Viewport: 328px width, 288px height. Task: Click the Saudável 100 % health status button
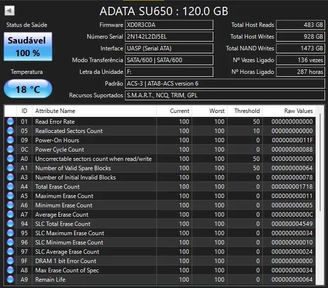coord(28,46)
